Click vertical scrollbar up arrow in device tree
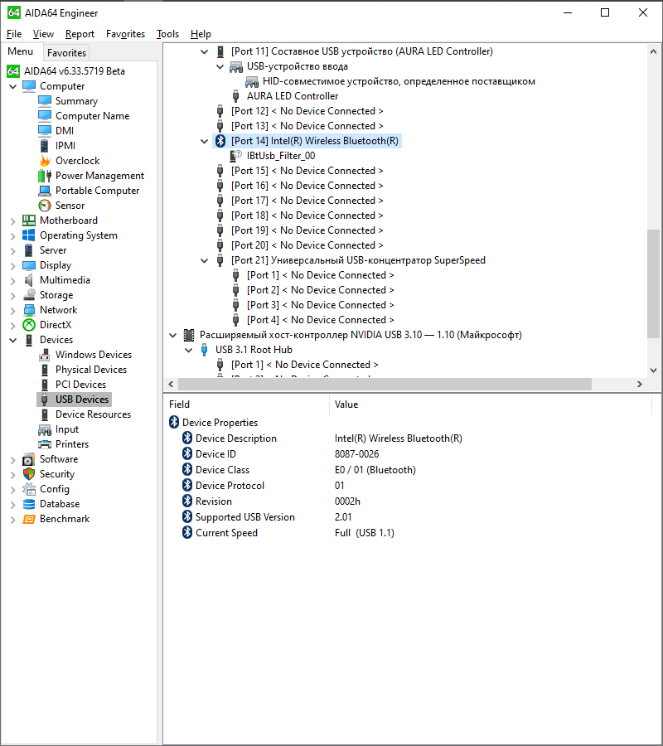 tap(654, 51)
